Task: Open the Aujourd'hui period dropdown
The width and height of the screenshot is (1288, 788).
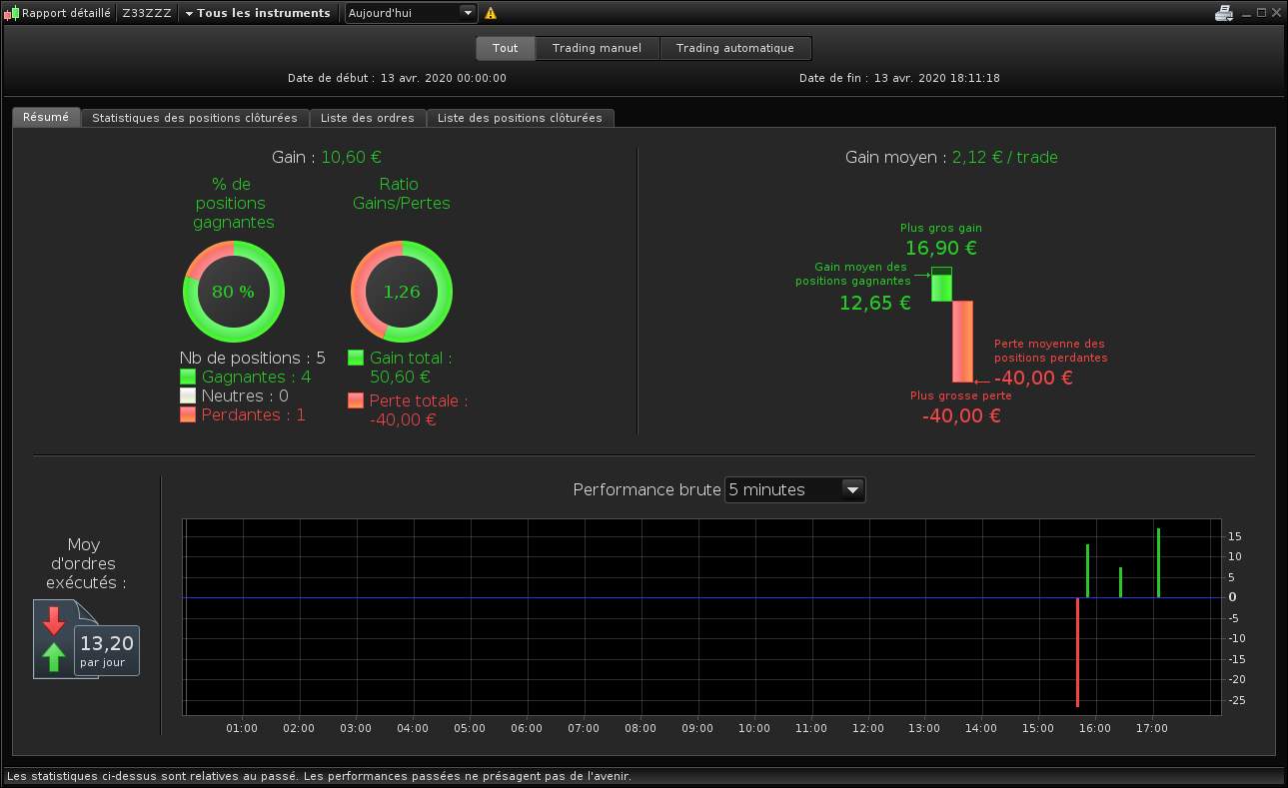Action: pos(411,13)
